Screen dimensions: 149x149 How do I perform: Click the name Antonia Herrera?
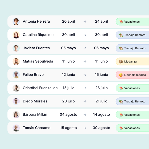36,22
